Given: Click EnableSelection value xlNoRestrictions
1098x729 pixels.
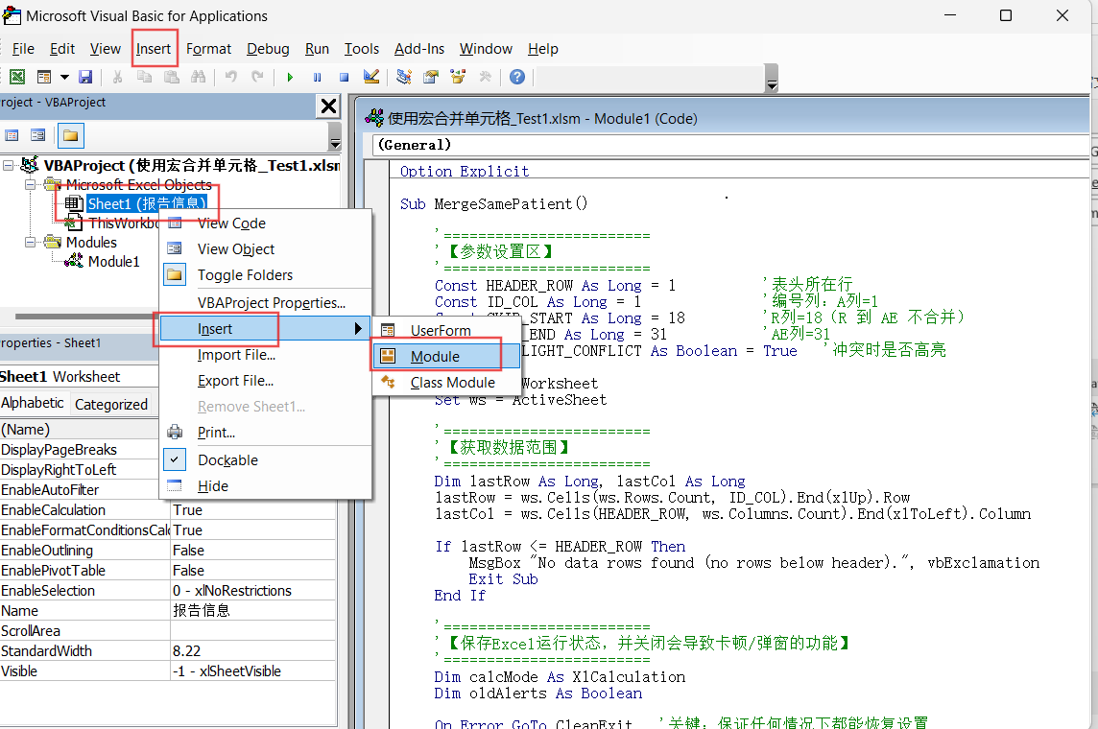Looking at the screenshot, I should coord(252,591).
